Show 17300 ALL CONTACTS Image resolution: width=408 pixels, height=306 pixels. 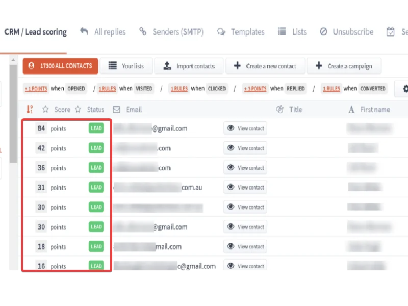coord(60,66)
